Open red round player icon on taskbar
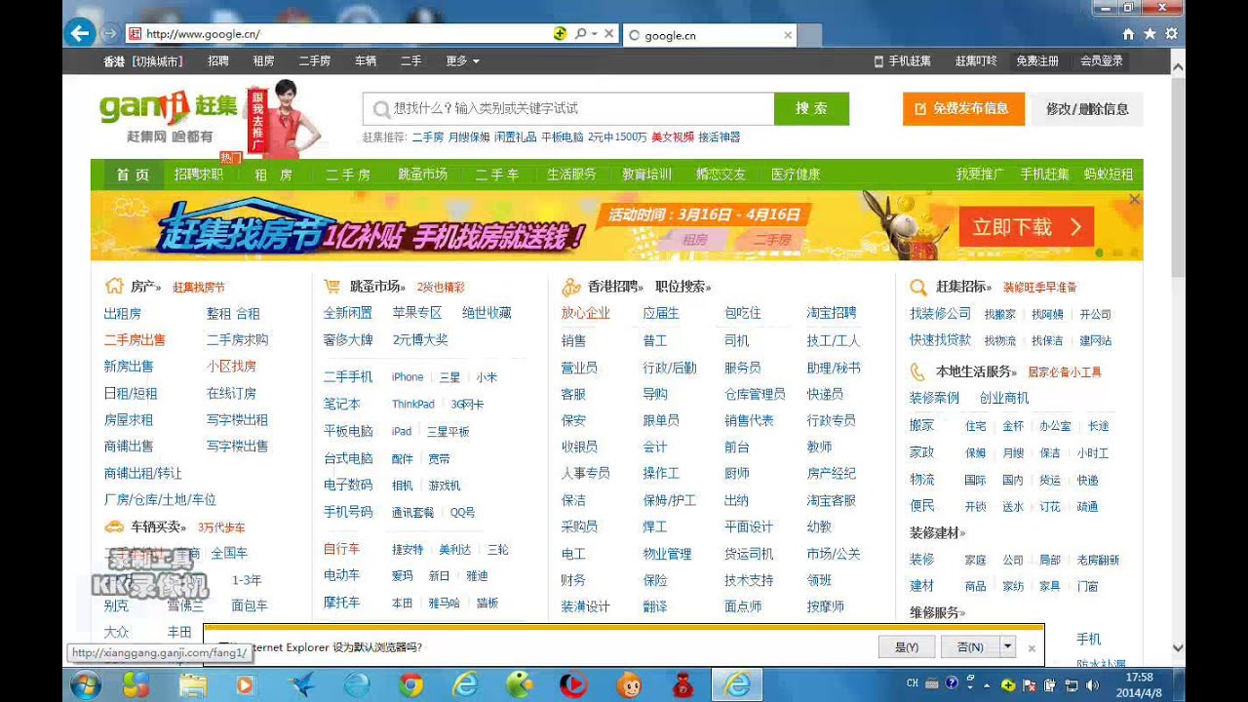The width and height of the screenshot is (1248, 702). tap(573, 684)
